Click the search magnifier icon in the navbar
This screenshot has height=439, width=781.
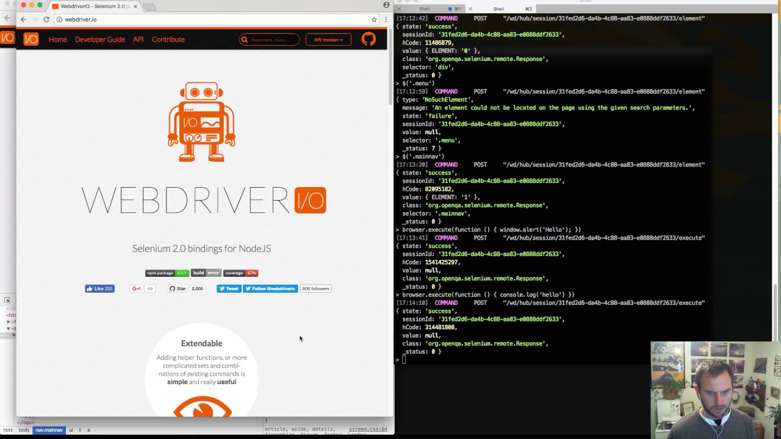tap(245, 40)
